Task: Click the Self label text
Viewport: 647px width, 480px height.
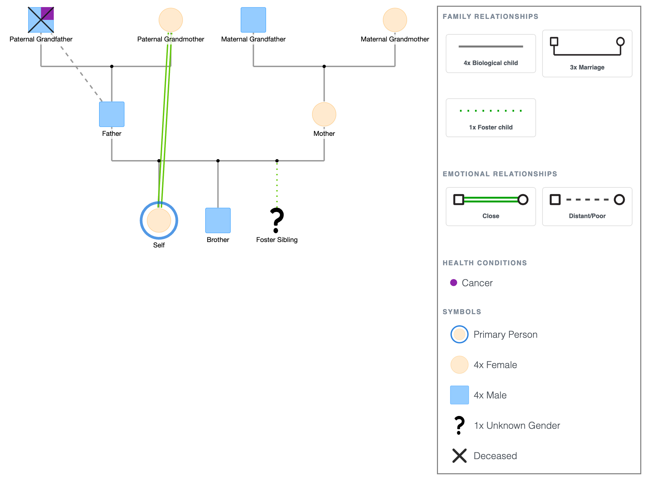Action: (159, 245)
